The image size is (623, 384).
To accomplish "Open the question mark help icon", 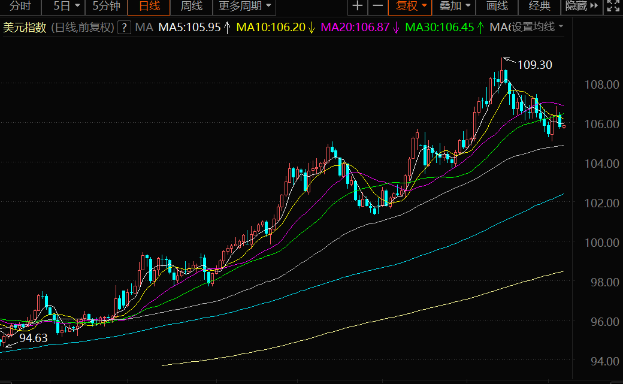I will pyautogui.click(x=125, y=28).
